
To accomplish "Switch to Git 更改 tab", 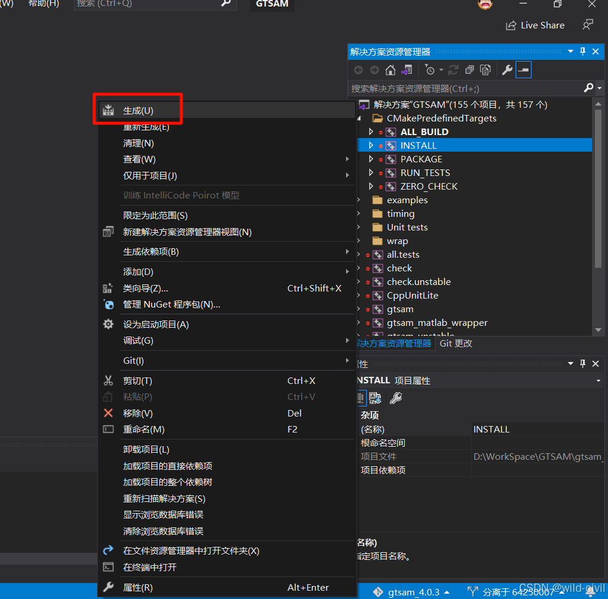I will (456, 344).
